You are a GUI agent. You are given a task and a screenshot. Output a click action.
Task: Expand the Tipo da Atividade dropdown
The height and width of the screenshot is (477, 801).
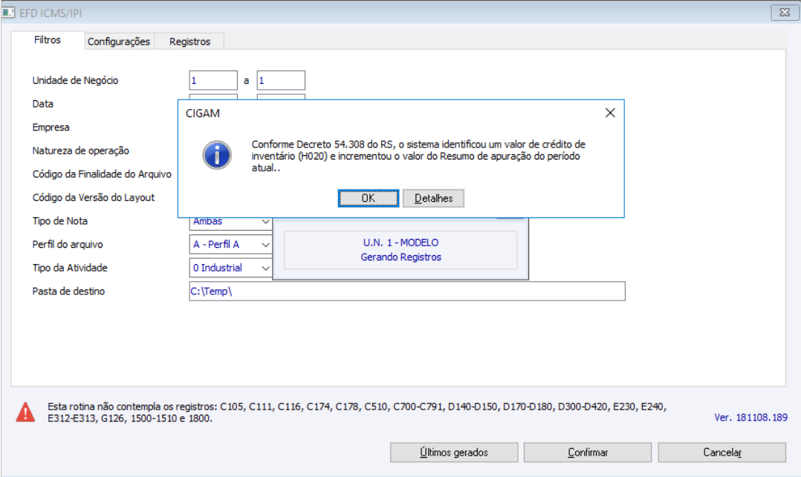pyautogui.click(x=265, y=269)
